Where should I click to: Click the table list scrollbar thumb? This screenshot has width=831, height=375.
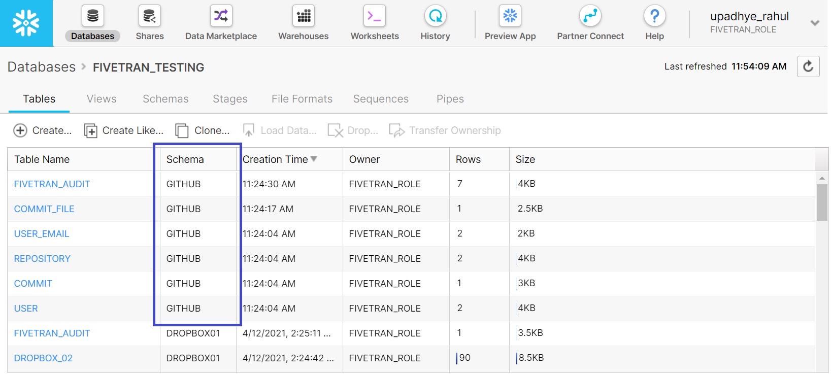pos(822,202)
